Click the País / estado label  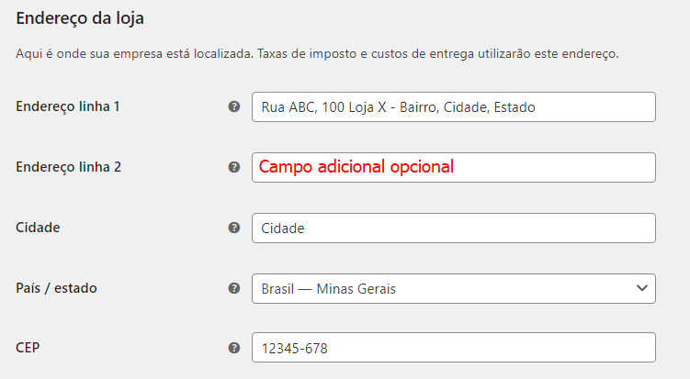56,288
